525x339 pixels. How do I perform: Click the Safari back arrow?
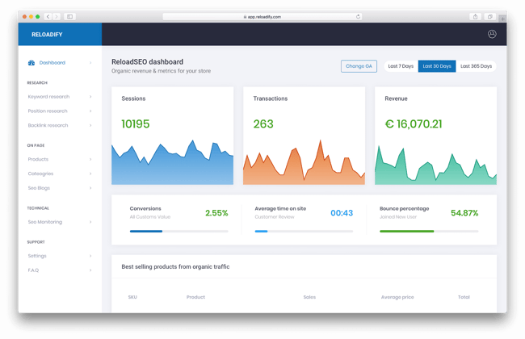[48, 16]
